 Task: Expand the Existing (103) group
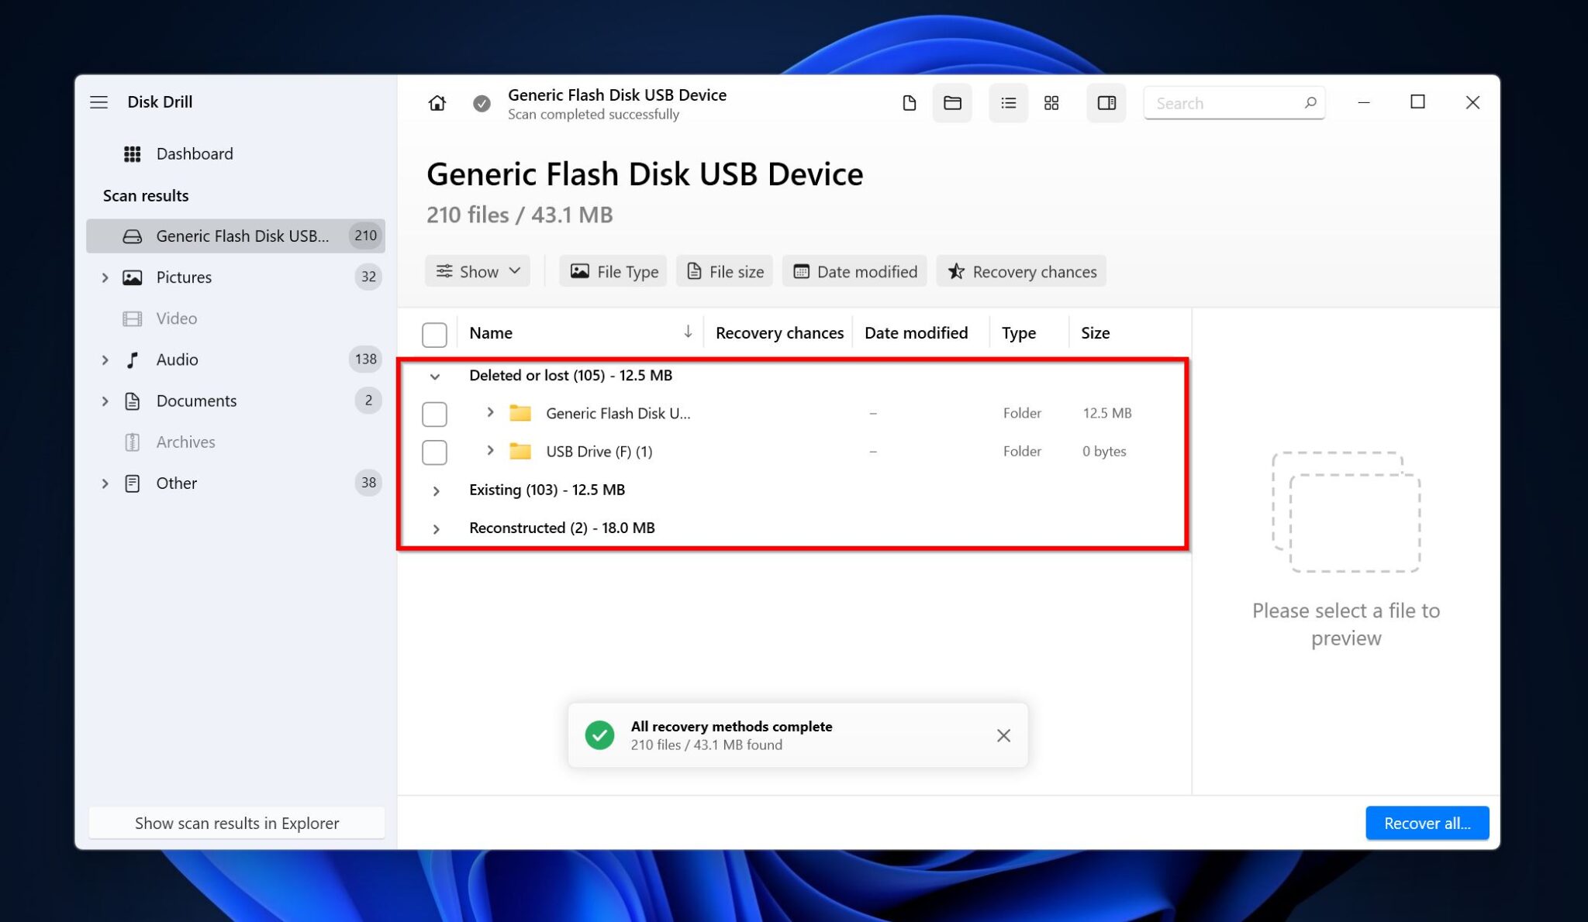[x=437, y=490]
